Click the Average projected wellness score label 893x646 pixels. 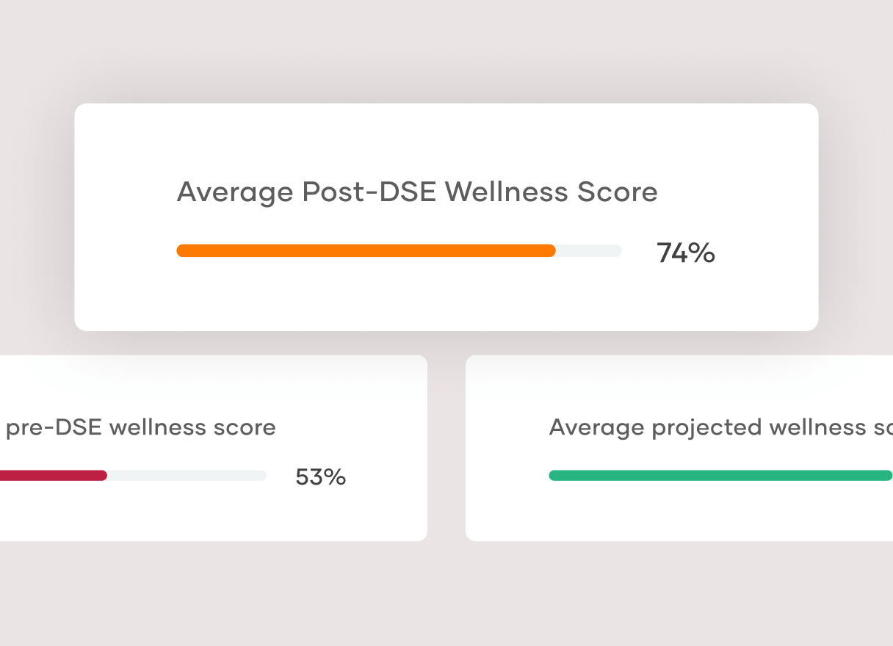tap(720, 427)
